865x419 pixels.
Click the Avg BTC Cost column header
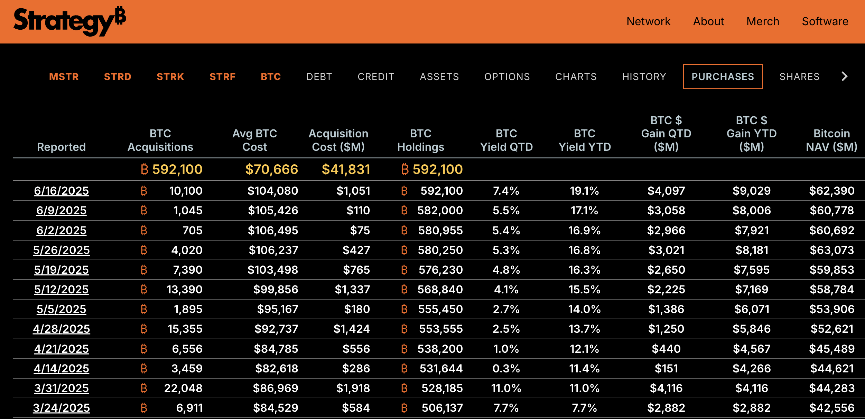254,140
